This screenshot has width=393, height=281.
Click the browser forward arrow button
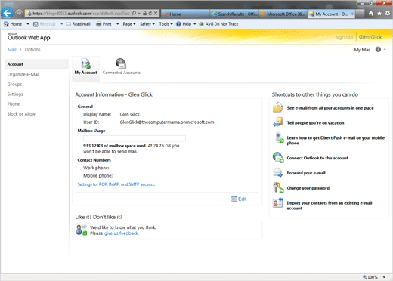tap(19, 13)
